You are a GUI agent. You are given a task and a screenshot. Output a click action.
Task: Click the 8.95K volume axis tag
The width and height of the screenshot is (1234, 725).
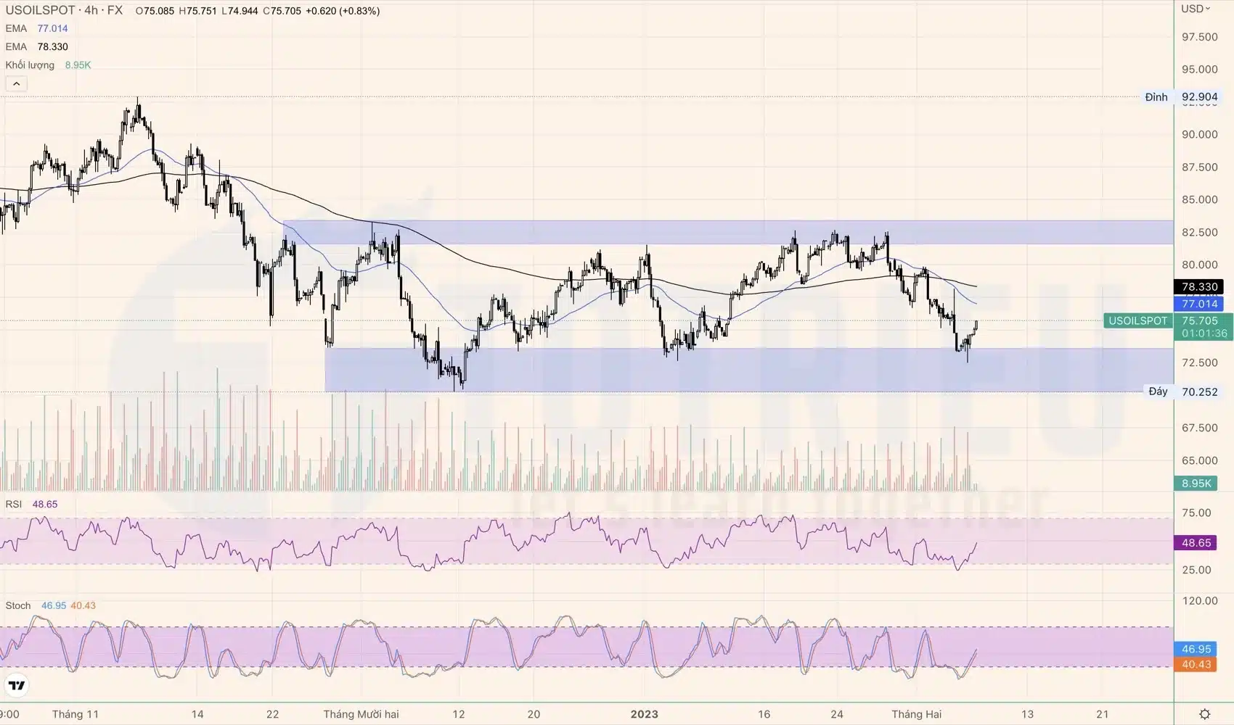click(x=1196, y=484)
